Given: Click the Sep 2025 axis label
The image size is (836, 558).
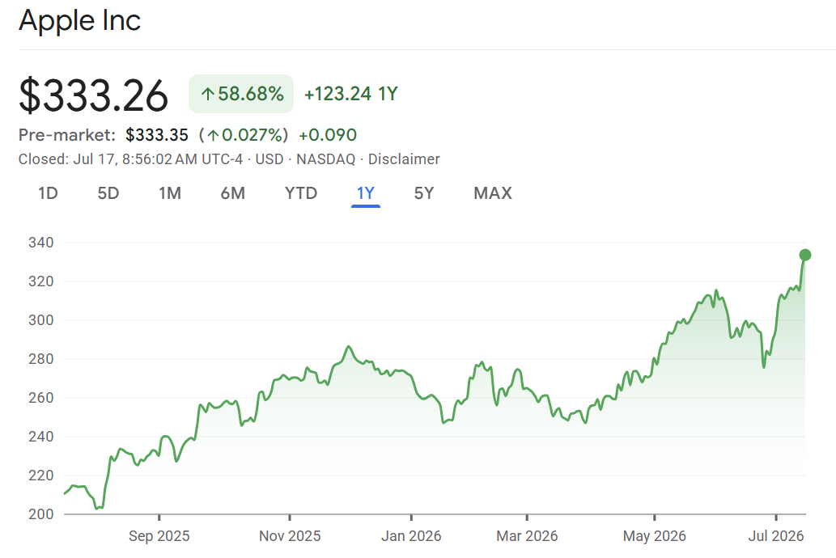Looking at the screenshot, I should click(x=159, y=536).
